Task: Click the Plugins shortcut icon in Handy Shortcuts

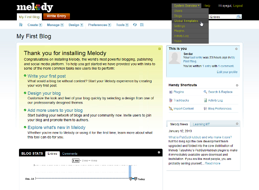Action: tap(171, 92)
